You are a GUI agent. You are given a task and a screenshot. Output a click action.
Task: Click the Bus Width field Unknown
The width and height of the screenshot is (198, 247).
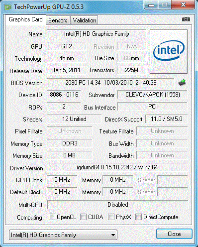(162, 143)
